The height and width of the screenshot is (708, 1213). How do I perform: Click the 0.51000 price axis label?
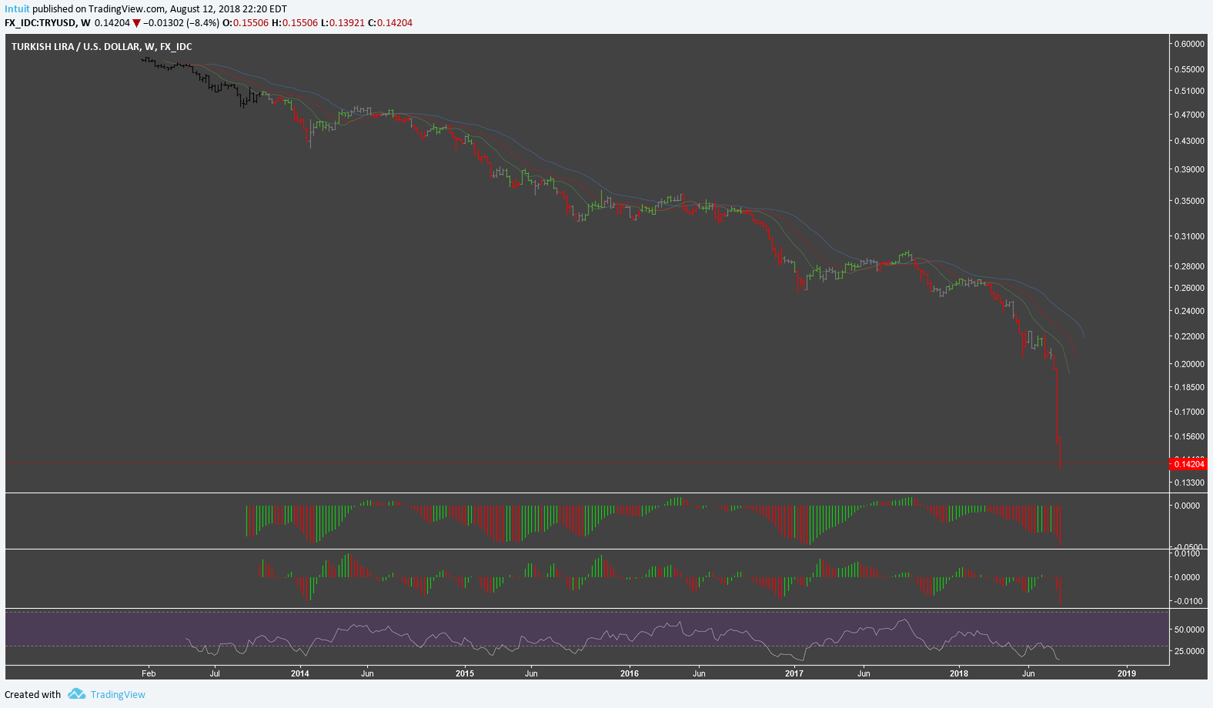coord(1189,91)
